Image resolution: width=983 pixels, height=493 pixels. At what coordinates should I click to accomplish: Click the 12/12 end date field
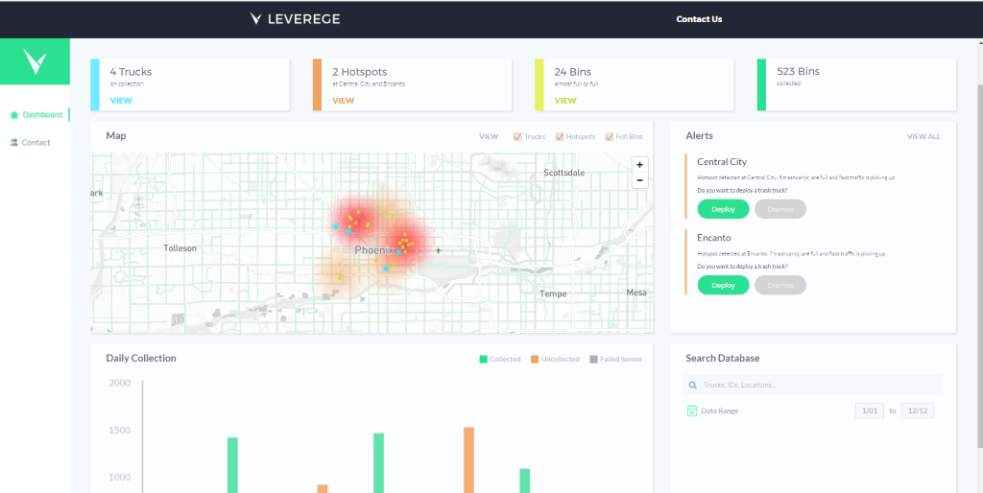(x=917, y=411)
